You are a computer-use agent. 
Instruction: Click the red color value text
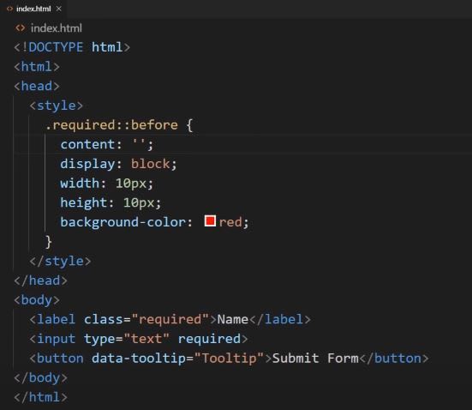click(x=230, y=222)
